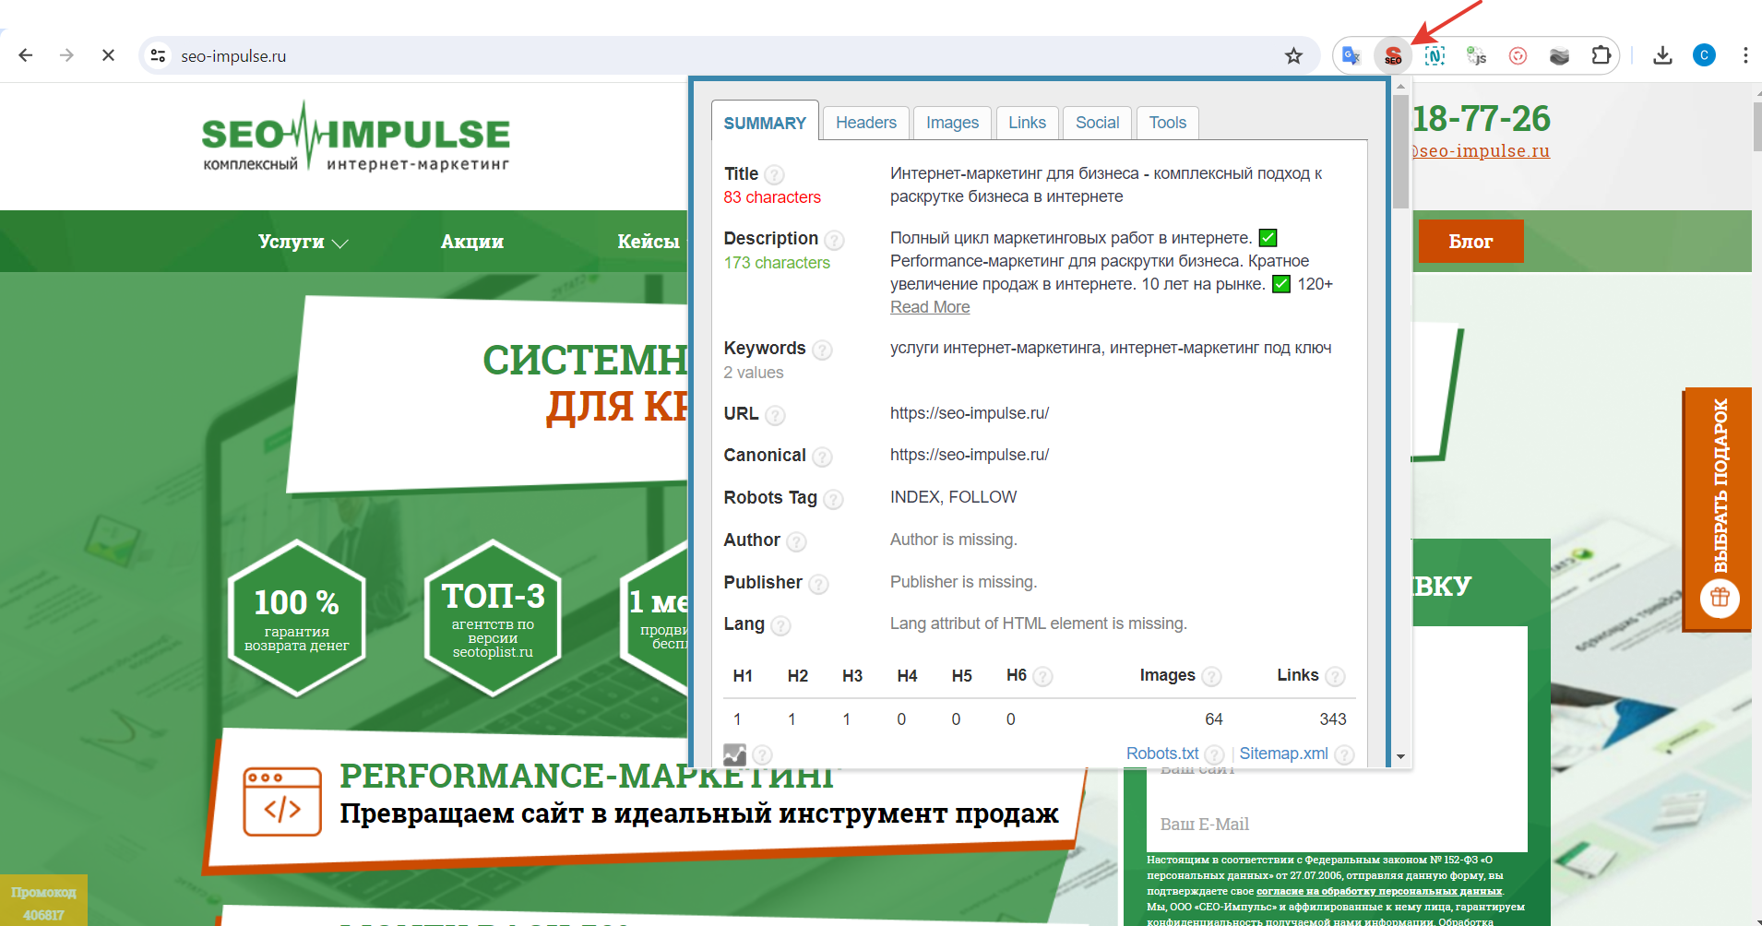Screen dimensions: 1762x926
Task: Click the seo-impulse.ru email link
Action: pos(1481,151)
